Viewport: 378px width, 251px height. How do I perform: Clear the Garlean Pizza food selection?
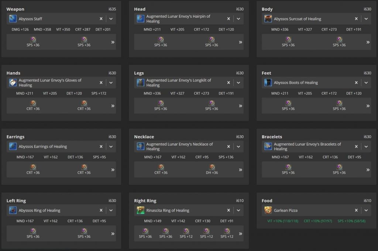click(x=356, y=210)
